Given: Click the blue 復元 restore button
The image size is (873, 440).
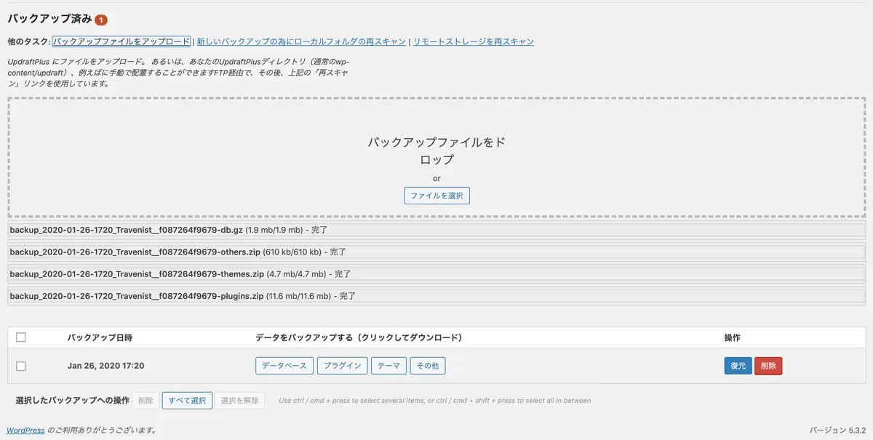Looking at the screenshot, I should [x=738, y=366].
